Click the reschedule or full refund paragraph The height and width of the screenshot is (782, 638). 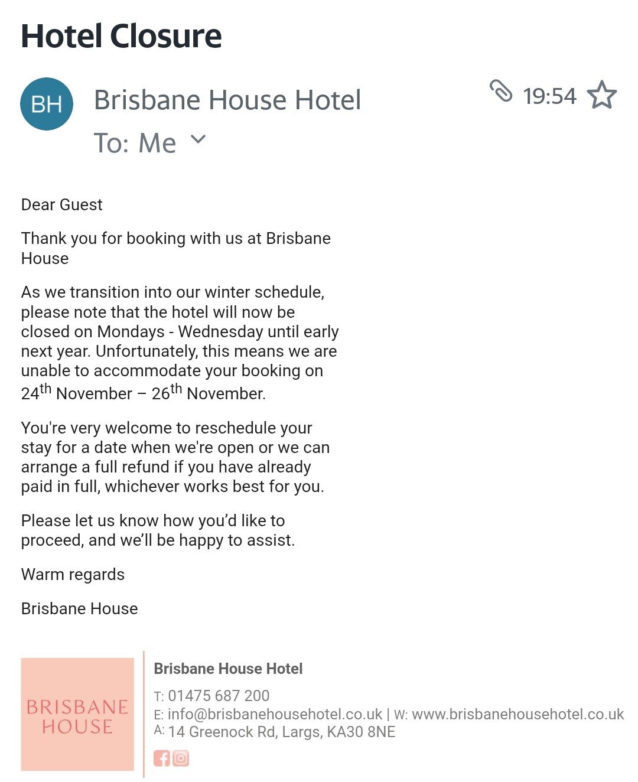coord(175,457)
